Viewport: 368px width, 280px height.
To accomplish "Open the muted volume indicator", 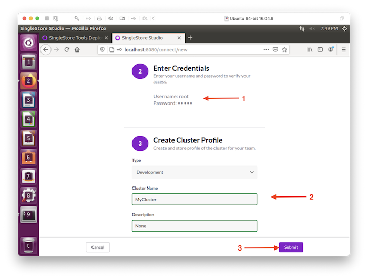I will 312,28.
